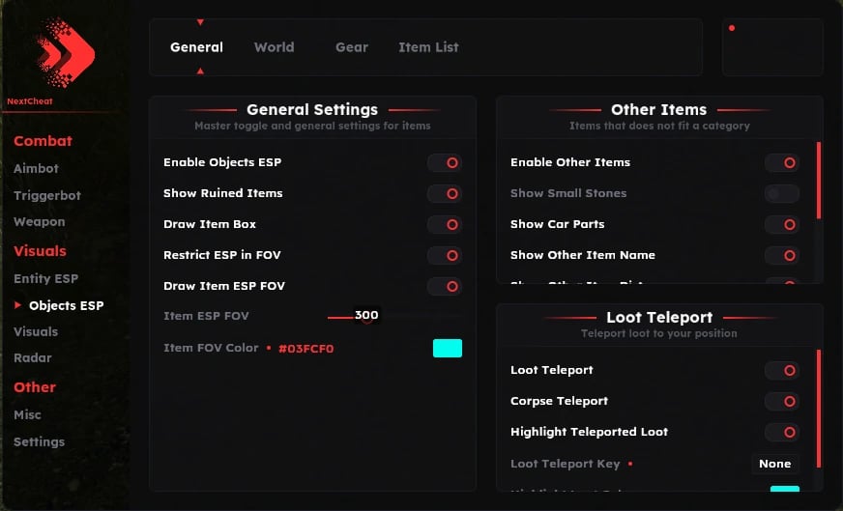
Task: Click the red dot in top-right panel
Action: [732, 28]
